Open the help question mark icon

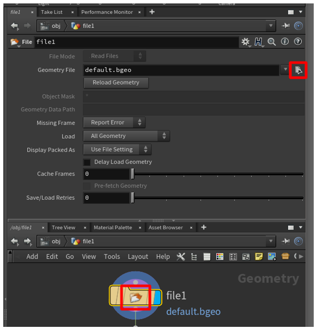pyautogui.click(x=298, y=42)
